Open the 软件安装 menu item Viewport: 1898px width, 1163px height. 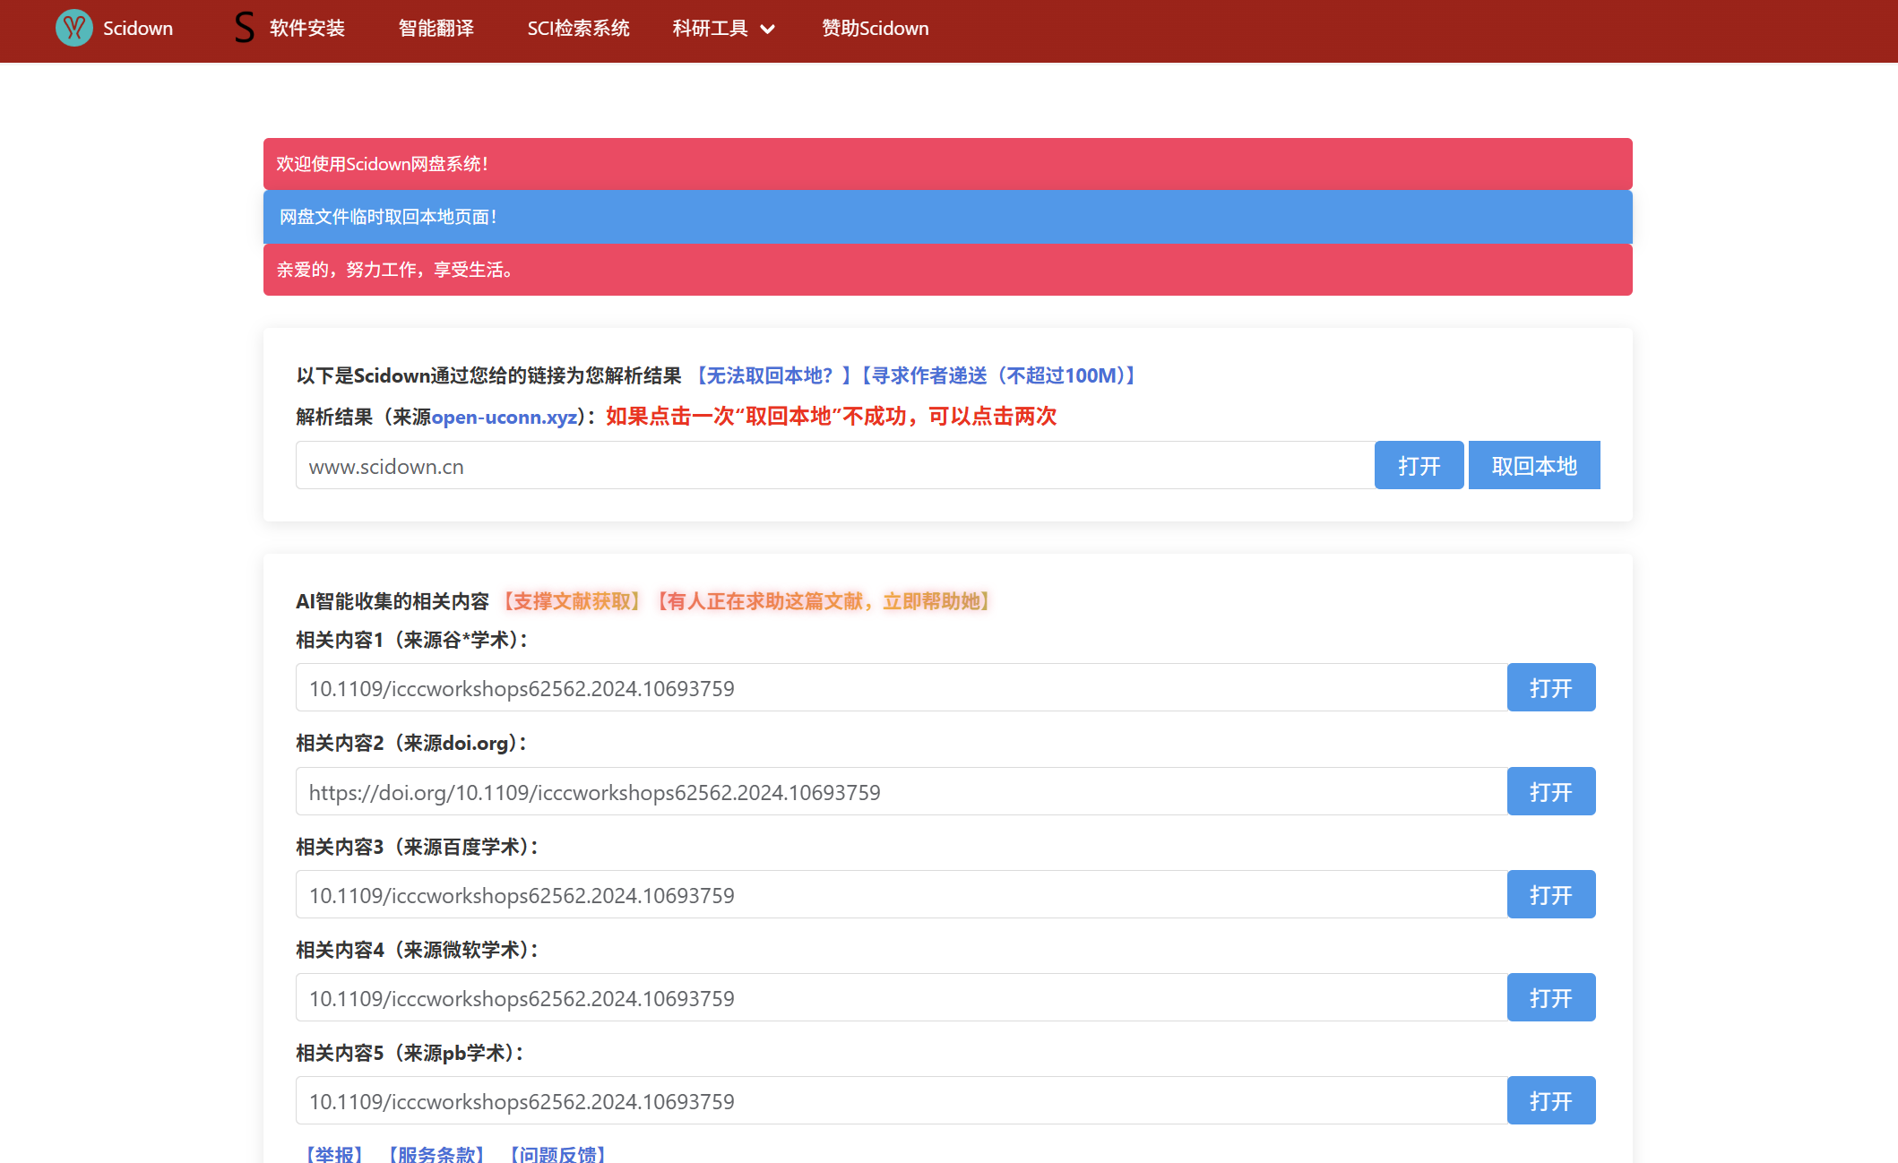[307, 28]
